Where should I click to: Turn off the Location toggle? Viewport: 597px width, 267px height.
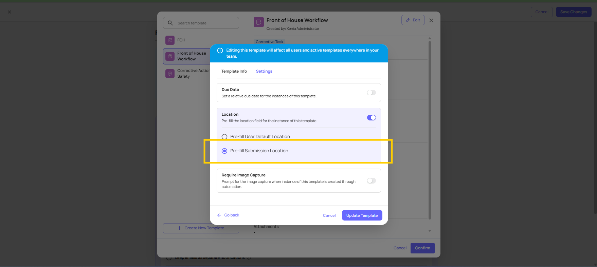371,118
